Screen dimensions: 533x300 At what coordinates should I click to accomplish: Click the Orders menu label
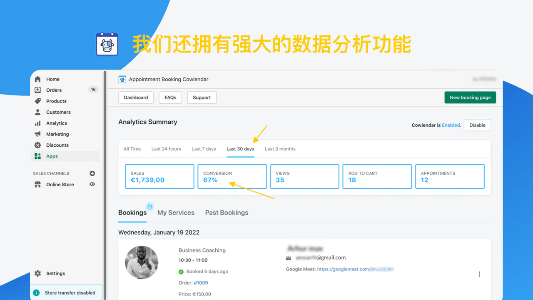pyautogui.click(x=54, y=90)
